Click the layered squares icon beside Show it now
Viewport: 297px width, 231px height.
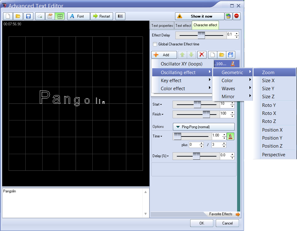(x=228, y=16)
